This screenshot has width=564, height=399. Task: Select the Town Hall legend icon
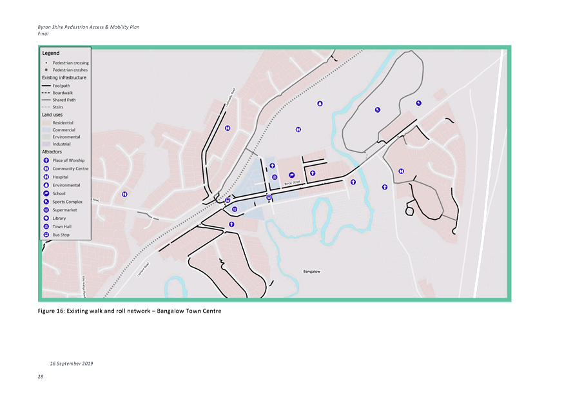pos(46,227)
